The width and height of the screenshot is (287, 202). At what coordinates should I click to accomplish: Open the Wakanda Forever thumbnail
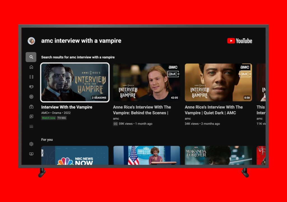[x=218, y=155]
